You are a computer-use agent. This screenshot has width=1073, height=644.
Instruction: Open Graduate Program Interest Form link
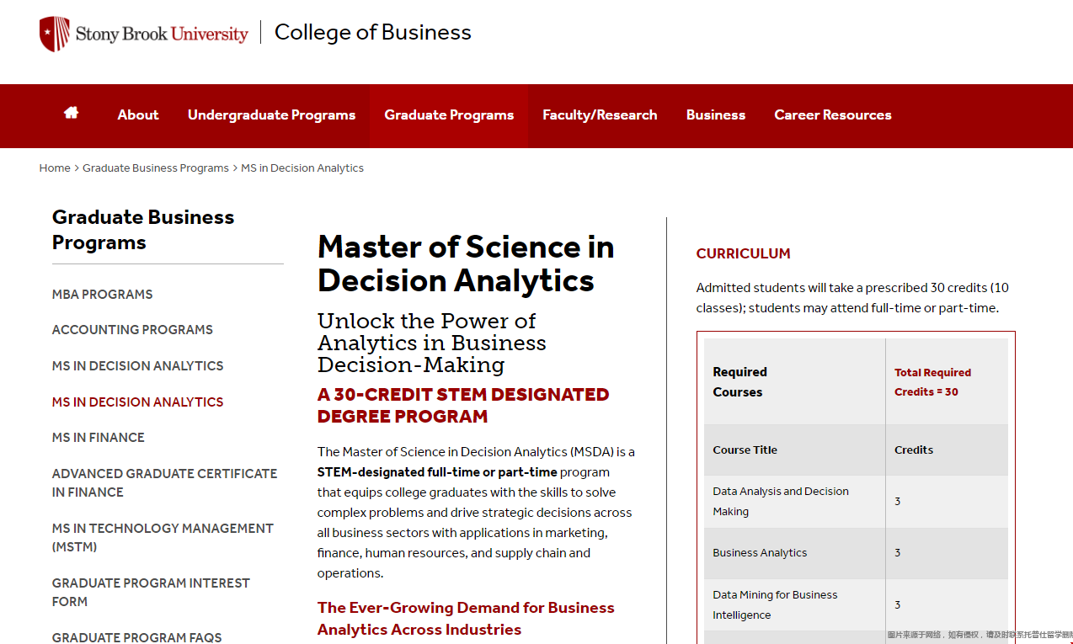tap(151, 593)
